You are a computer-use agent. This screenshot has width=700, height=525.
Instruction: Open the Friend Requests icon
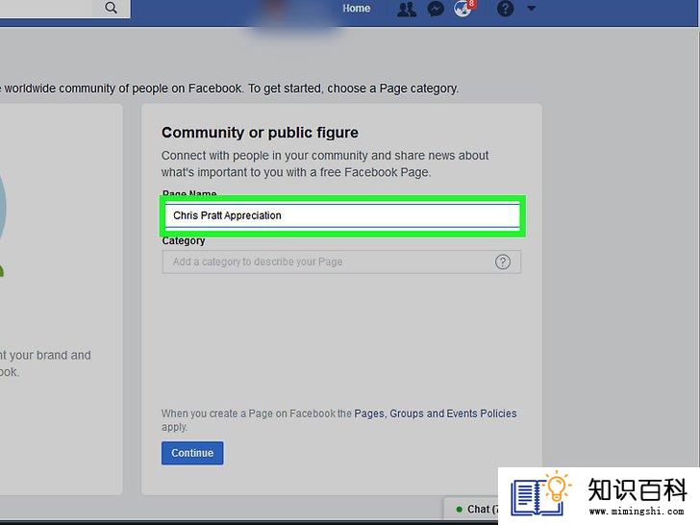(x=406, y=9)
